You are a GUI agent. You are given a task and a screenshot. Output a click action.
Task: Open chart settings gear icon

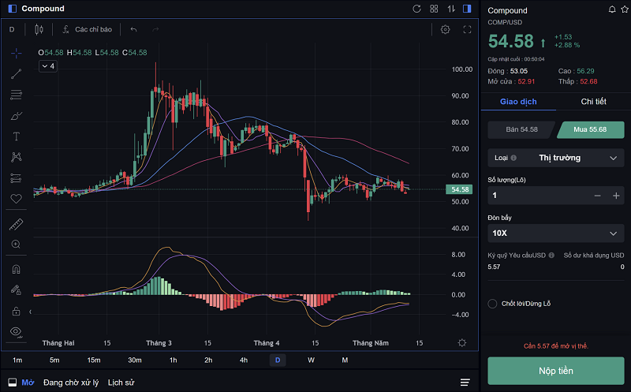tap(446, 29)
